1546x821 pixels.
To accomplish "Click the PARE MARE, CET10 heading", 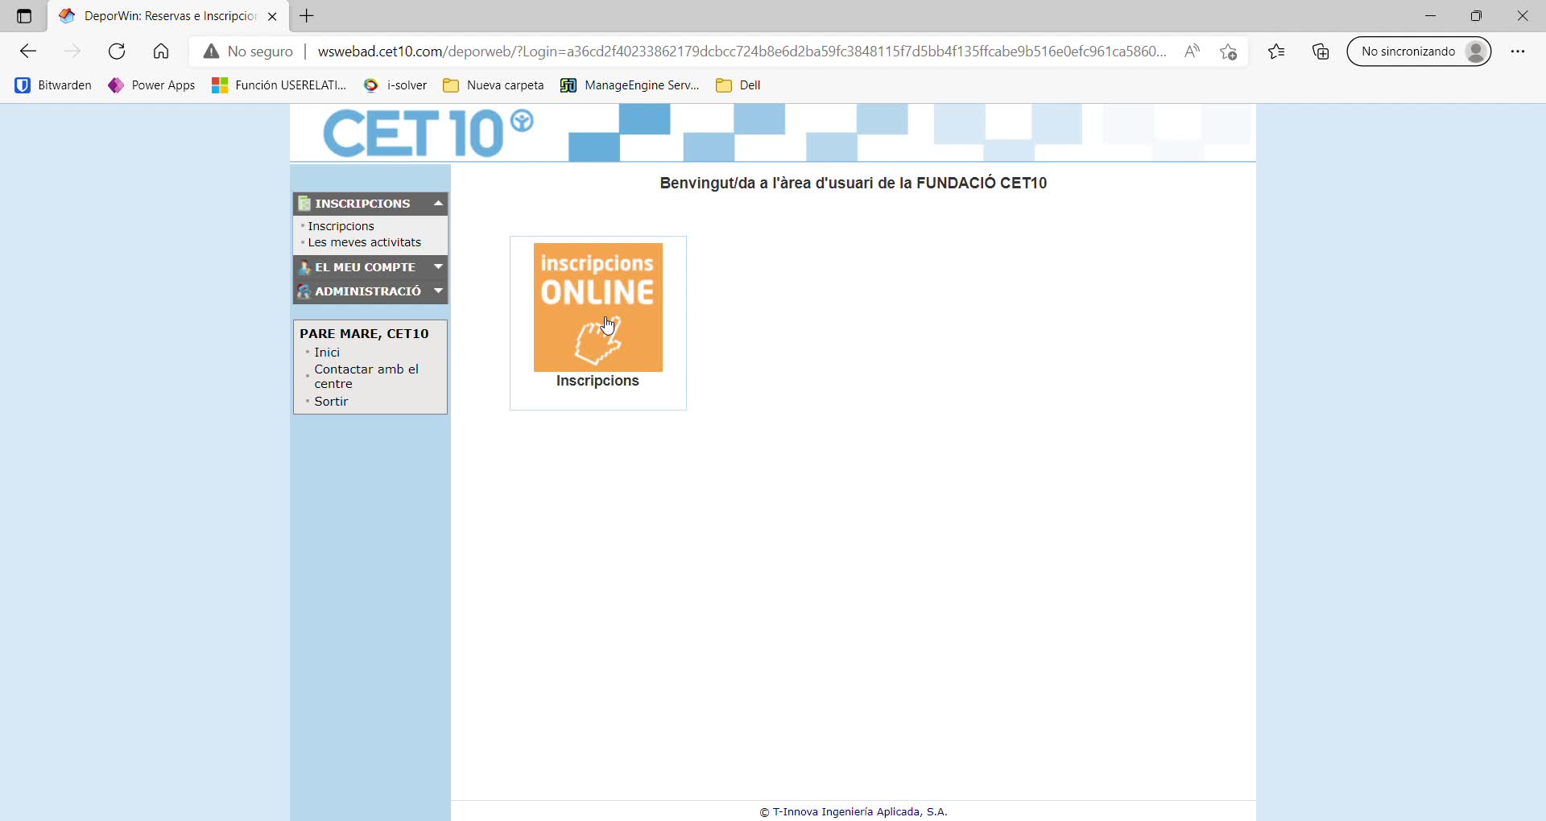I will click(364, 333).
